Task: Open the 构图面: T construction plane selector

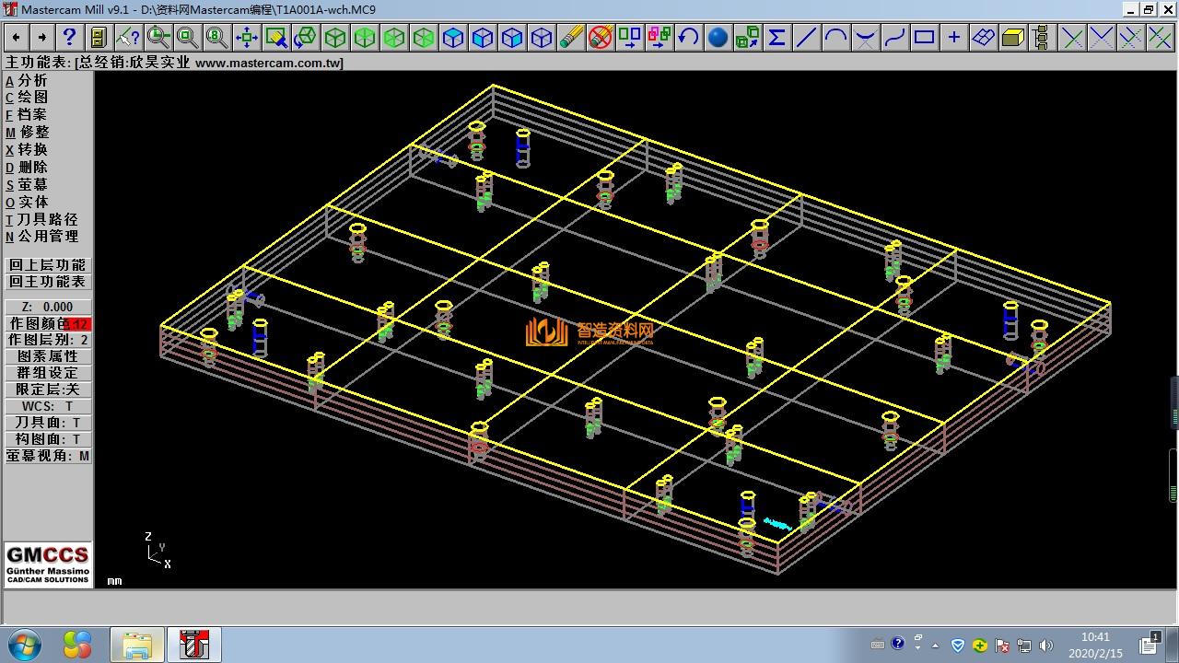Action: click(x=48, y=439)
